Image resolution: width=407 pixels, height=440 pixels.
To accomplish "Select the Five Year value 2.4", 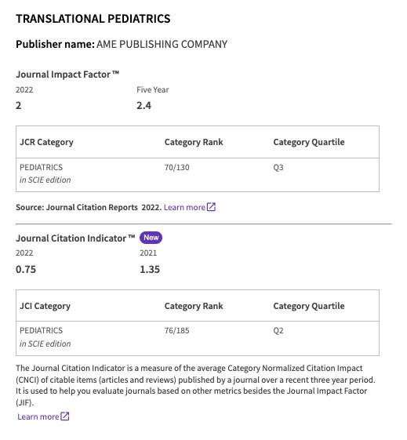I will 144,106.
